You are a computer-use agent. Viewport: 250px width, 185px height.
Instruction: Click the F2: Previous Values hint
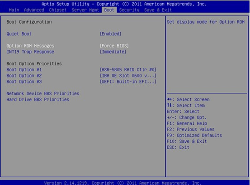(190, 129)
